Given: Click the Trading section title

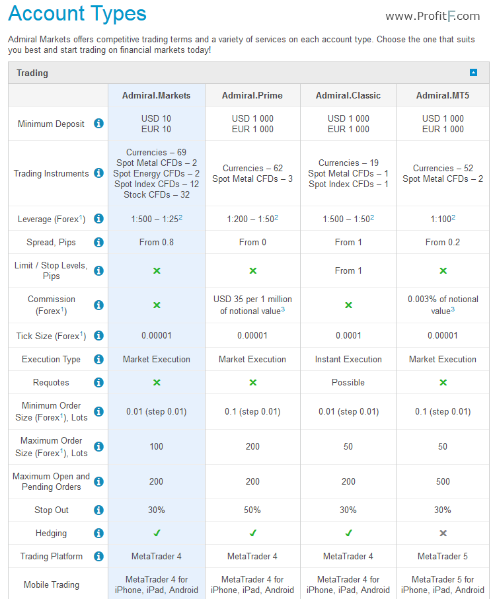Looking at the screenshot, I should (32, 73).
